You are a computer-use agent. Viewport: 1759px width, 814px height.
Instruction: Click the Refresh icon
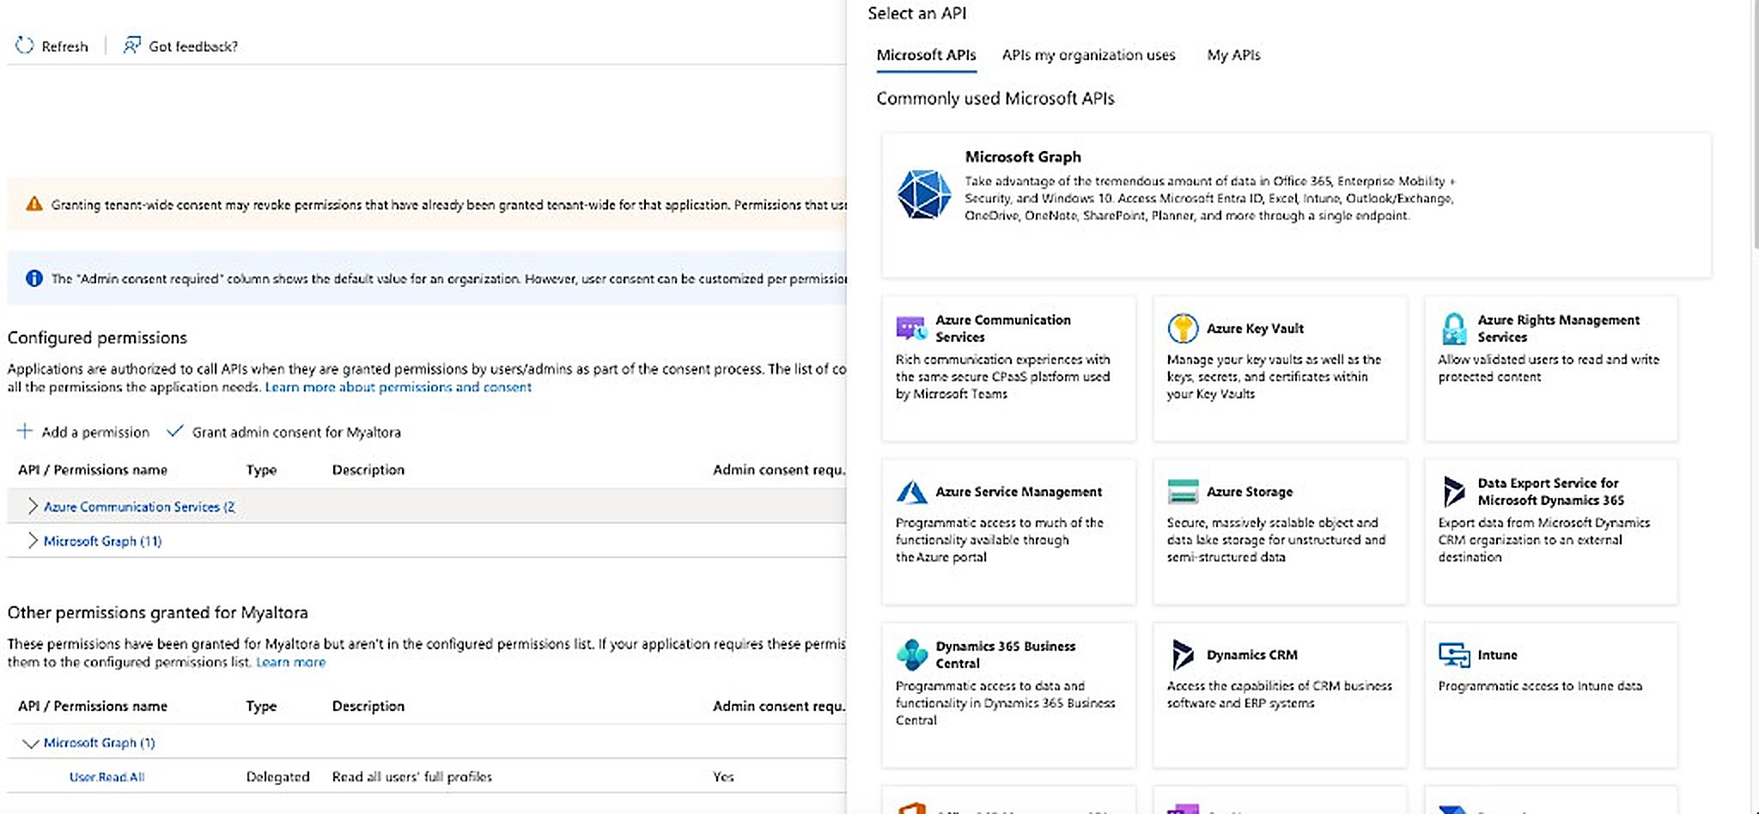click(25, 46)
